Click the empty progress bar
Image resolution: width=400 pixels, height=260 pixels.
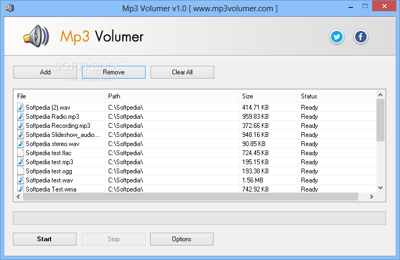[200, 218]
